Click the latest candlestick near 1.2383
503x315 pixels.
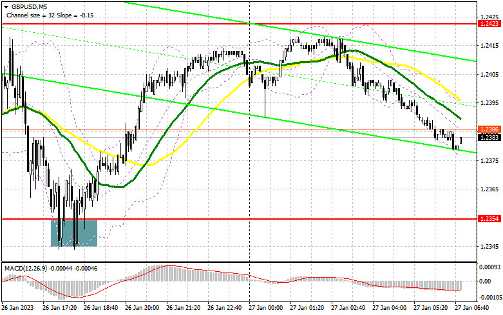(461, 140)
